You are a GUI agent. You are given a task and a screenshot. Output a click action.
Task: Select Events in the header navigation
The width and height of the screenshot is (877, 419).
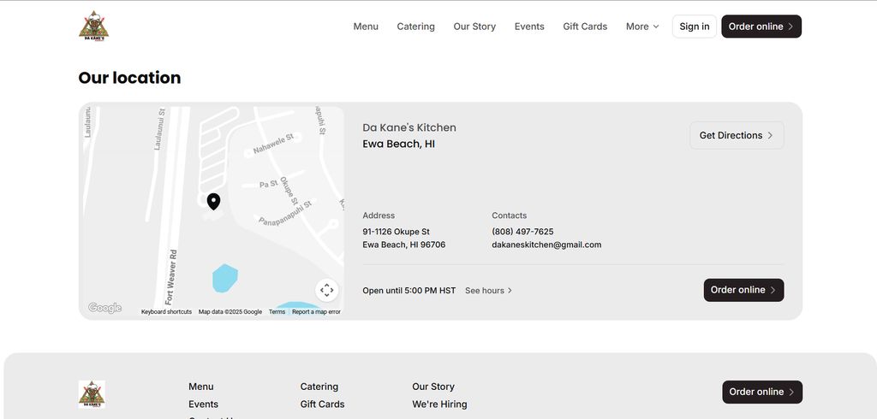[529, 27]
